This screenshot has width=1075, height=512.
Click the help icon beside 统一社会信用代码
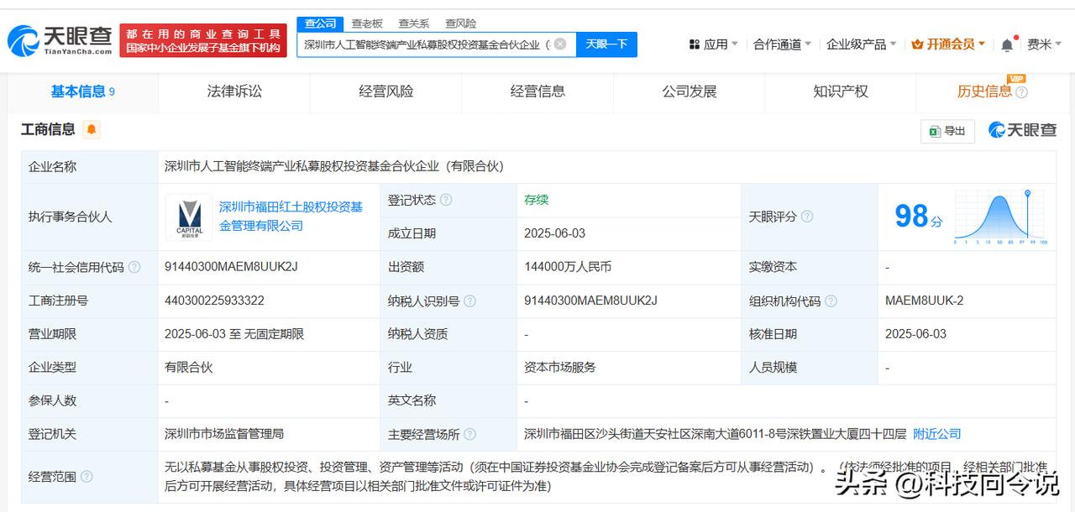pyautogui.click(x=134, y=267)
